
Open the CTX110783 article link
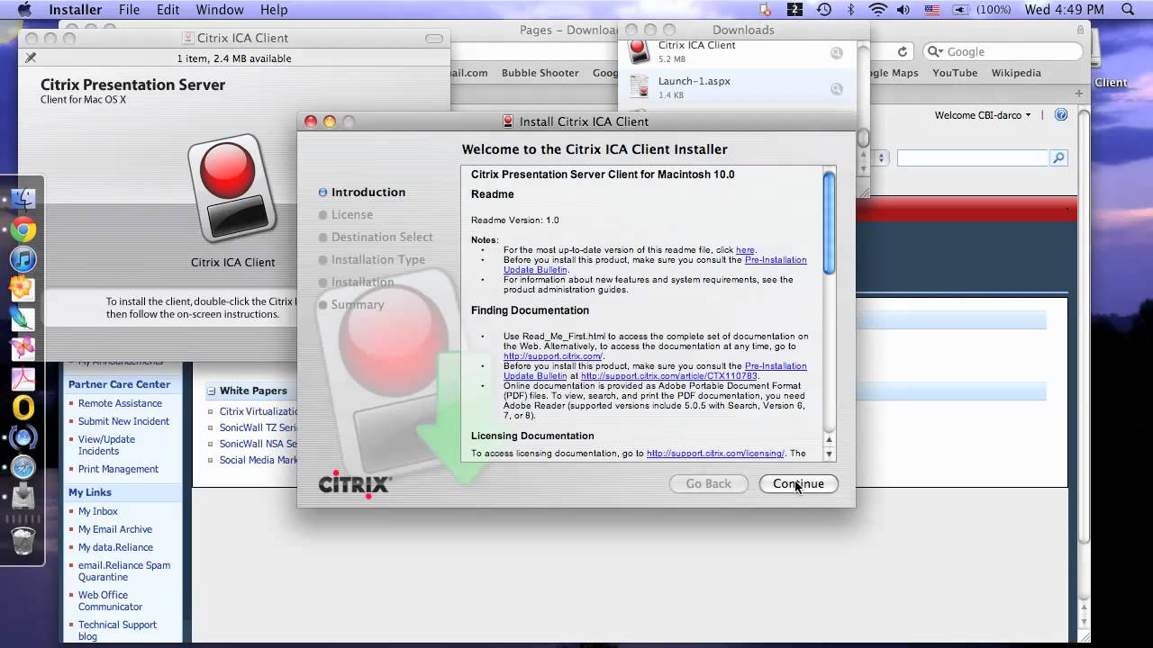[x=669, y=376]
